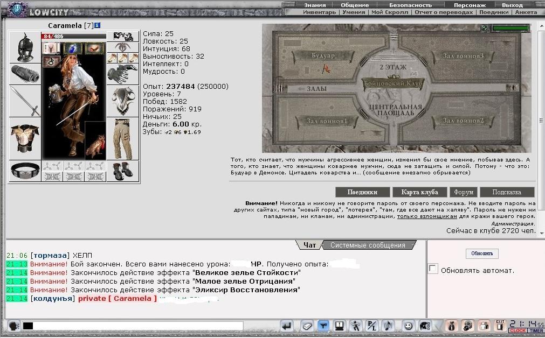545x338 pixels.
Task: Click the 'Подсказка' hint button
Action: tap(507, 192)
